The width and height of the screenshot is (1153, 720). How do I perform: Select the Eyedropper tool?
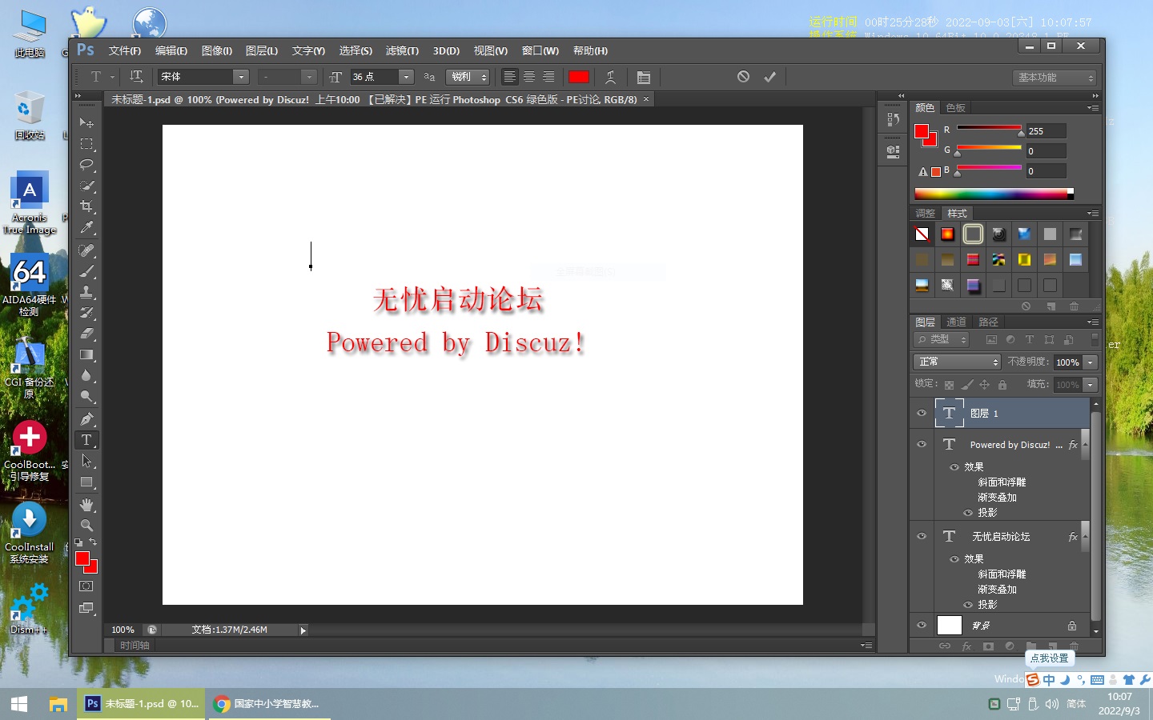[86, 227]
